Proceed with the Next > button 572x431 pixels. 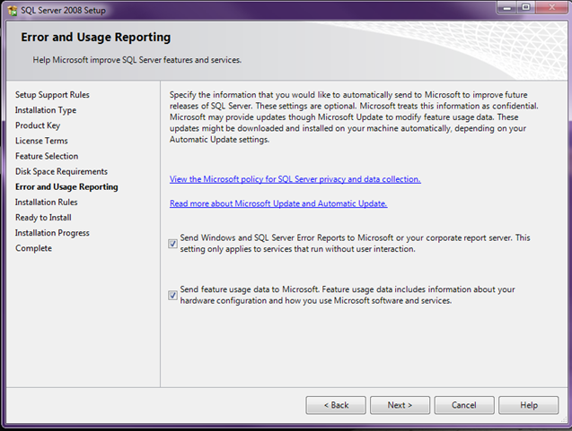pos(400,405)
